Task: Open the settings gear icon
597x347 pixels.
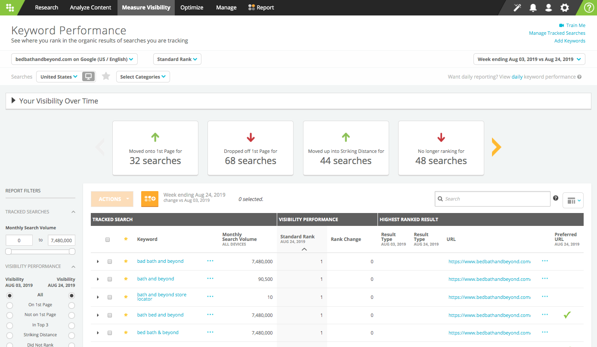Action: click(x=564, y=8)
